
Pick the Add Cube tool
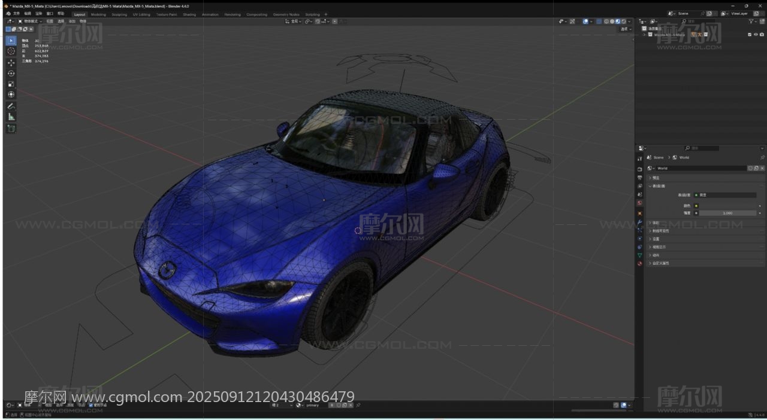point(11,129)
